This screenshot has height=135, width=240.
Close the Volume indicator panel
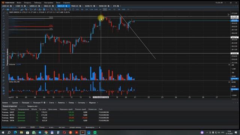[229, 65]
